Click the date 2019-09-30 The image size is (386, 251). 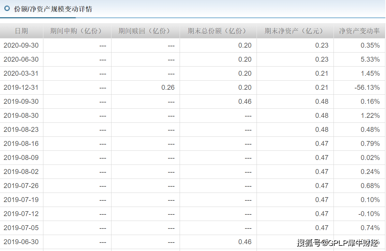pos(21,102)
